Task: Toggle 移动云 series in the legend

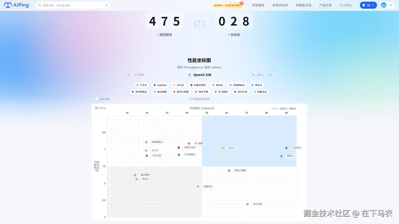Action: (218, 85)
